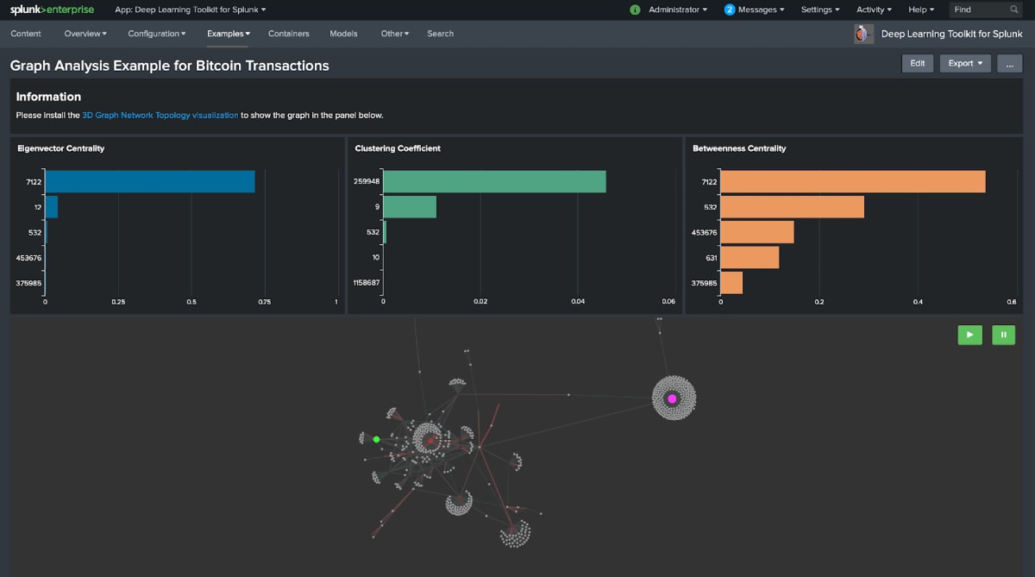Screen dimensions: 1035x577
Task: Open the 3D Graph Network Topology visualization link
Action: tap(160, 115)
